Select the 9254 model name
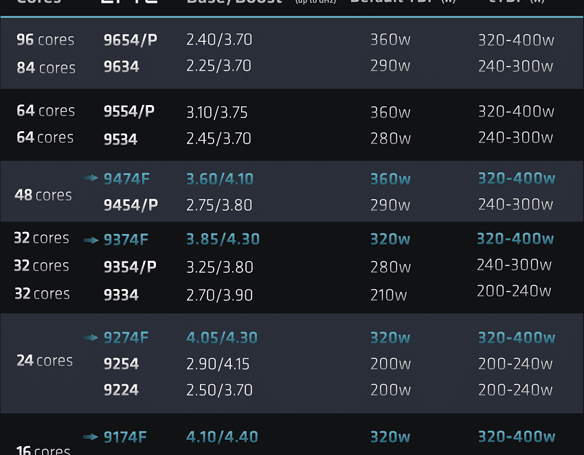The height and width of the screenshot is (455, 584). (121, 364)
